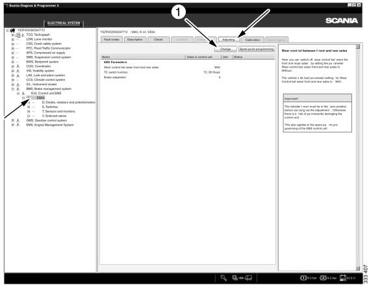Click the tachograph device icon beside TCO
The image size is (369, 285).
pyautogui.click(x=18, y=35)
